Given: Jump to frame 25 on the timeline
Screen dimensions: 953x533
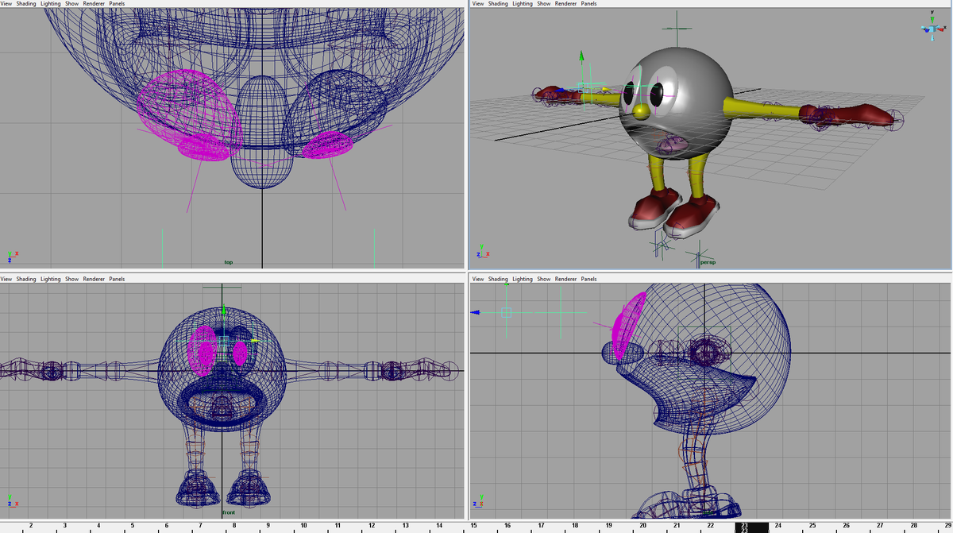Looking at the screenshot, I should point(812,526).
